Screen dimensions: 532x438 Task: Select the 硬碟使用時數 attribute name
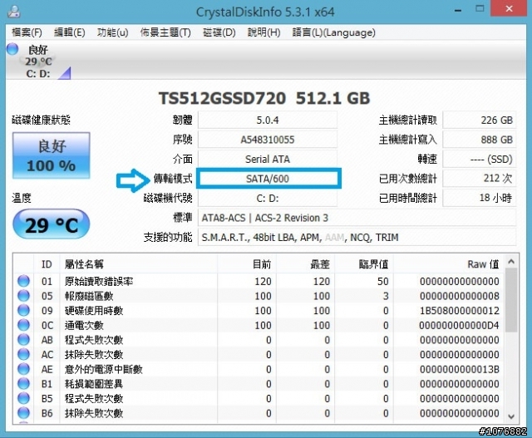tap(94, 311)
